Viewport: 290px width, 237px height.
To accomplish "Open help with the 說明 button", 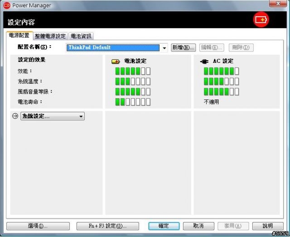I will tap(268, 226).
